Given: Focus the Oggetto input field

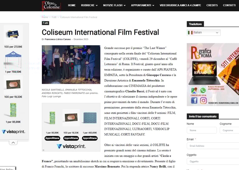Looking at the screenshot, I should pyautogui.click(x=213, y=161).
